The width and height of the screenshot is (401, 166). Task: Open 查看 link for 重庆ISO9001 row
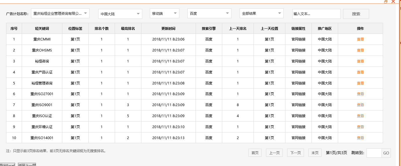coord(360,105)
